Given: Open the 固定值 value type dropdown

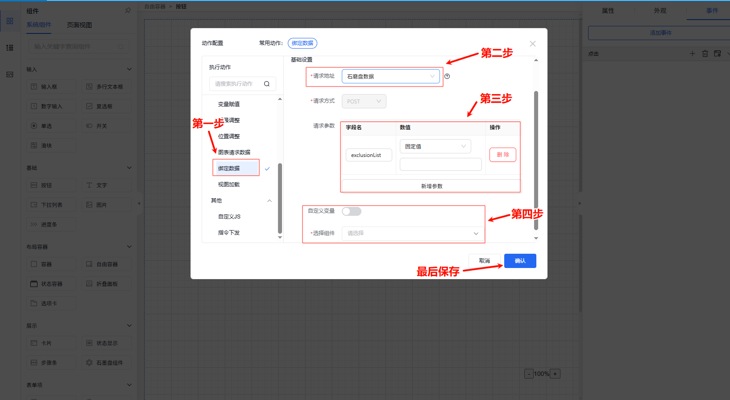Looking at the screenshot, I should tap(435, 146).
